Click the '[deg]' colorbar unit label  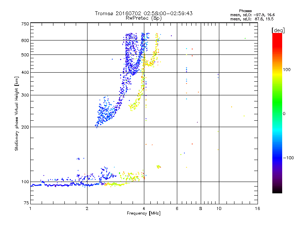[x=278, y=30]
